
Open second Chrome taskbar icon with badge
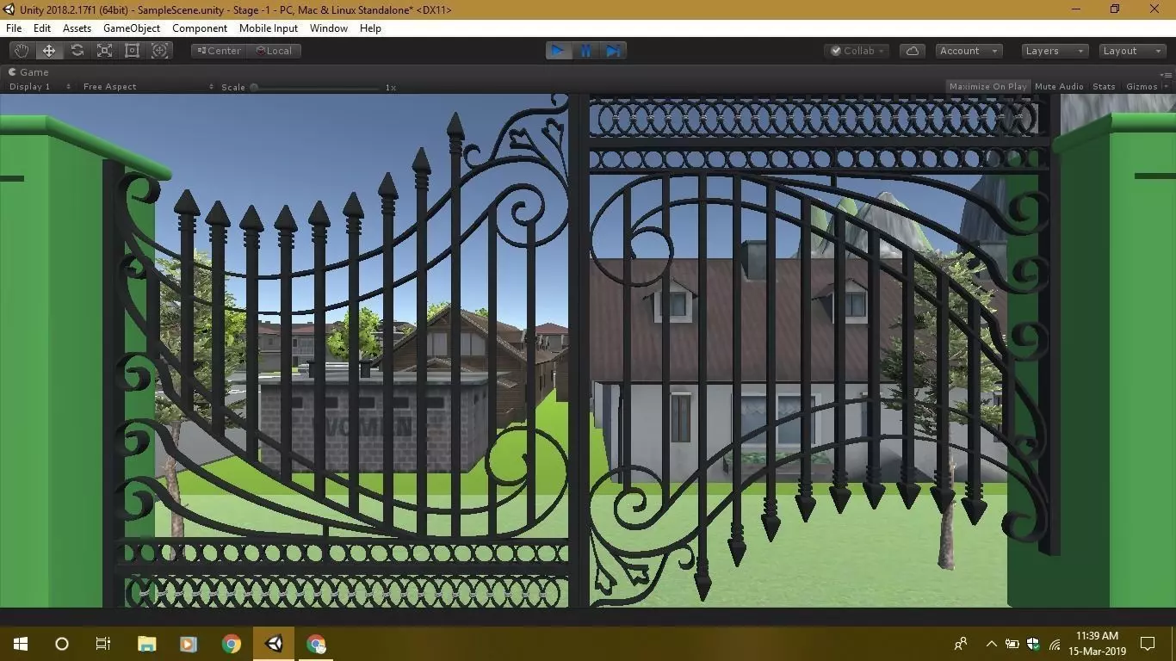pyautogui.click(x=316, y=644)
